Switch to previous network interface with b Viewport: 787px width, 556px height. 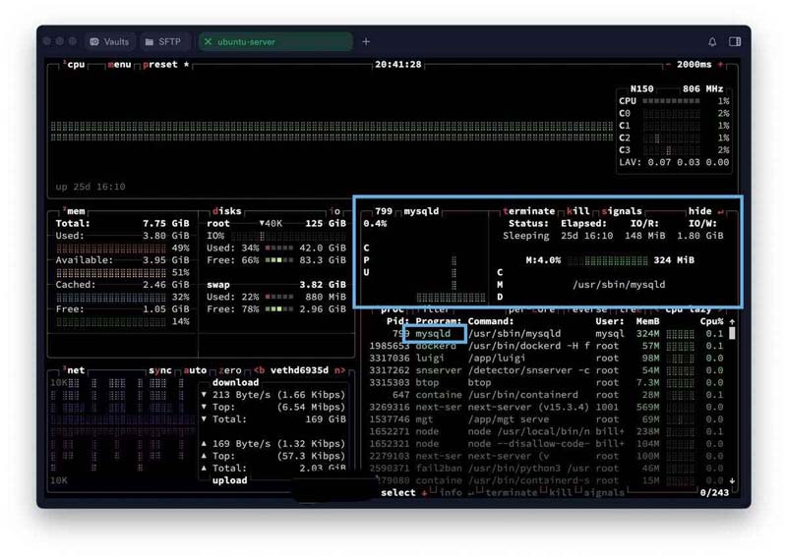(260, 371)
